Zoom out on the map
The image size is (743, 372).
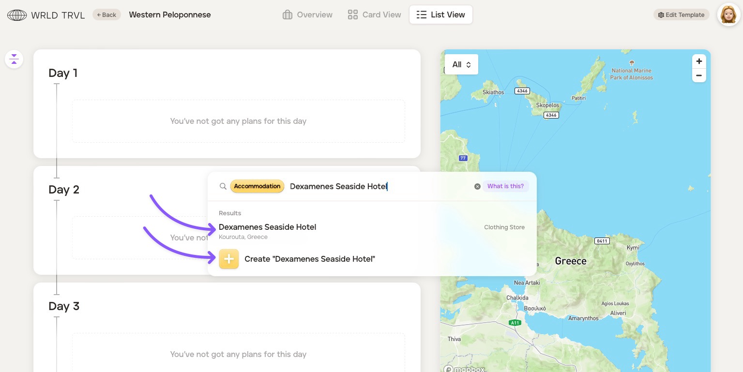[x=698, y=75]
